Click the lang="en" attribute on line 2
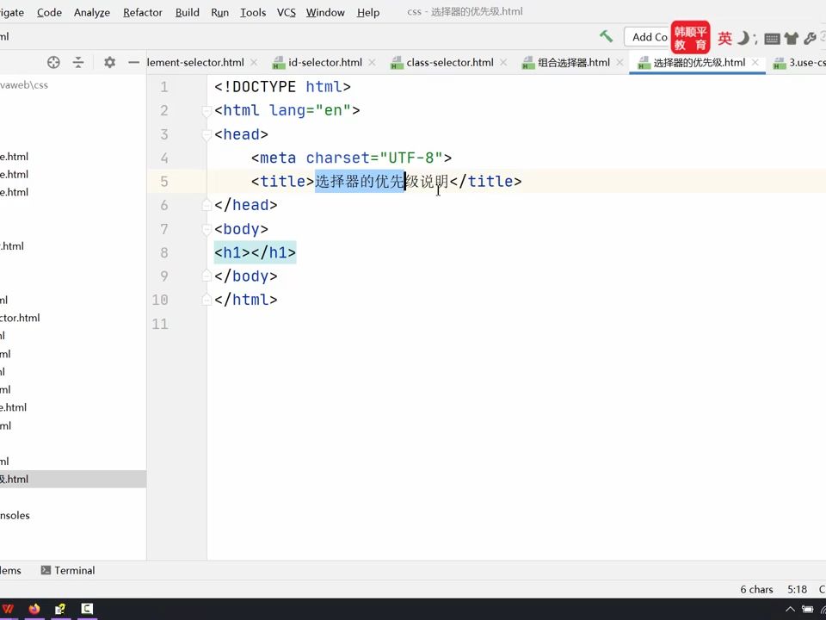The width and height of the screenshot is (826, 620). click(310, 110)
